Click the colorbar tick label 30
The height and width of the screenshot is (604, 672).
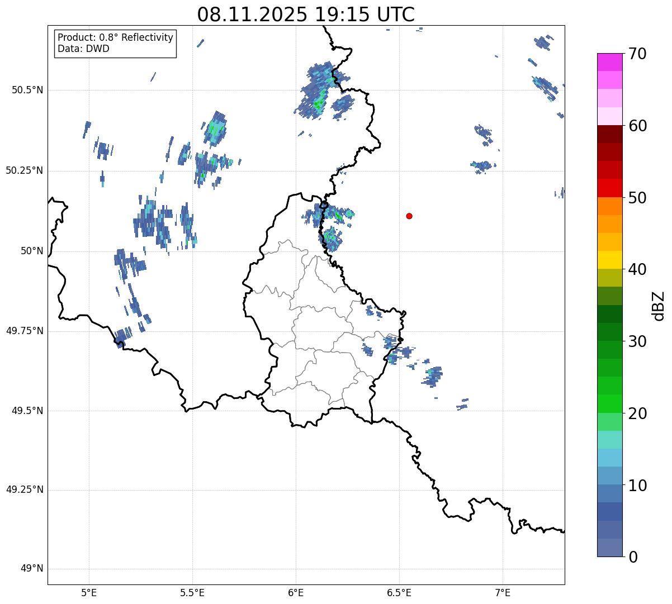tap(637, 342)
